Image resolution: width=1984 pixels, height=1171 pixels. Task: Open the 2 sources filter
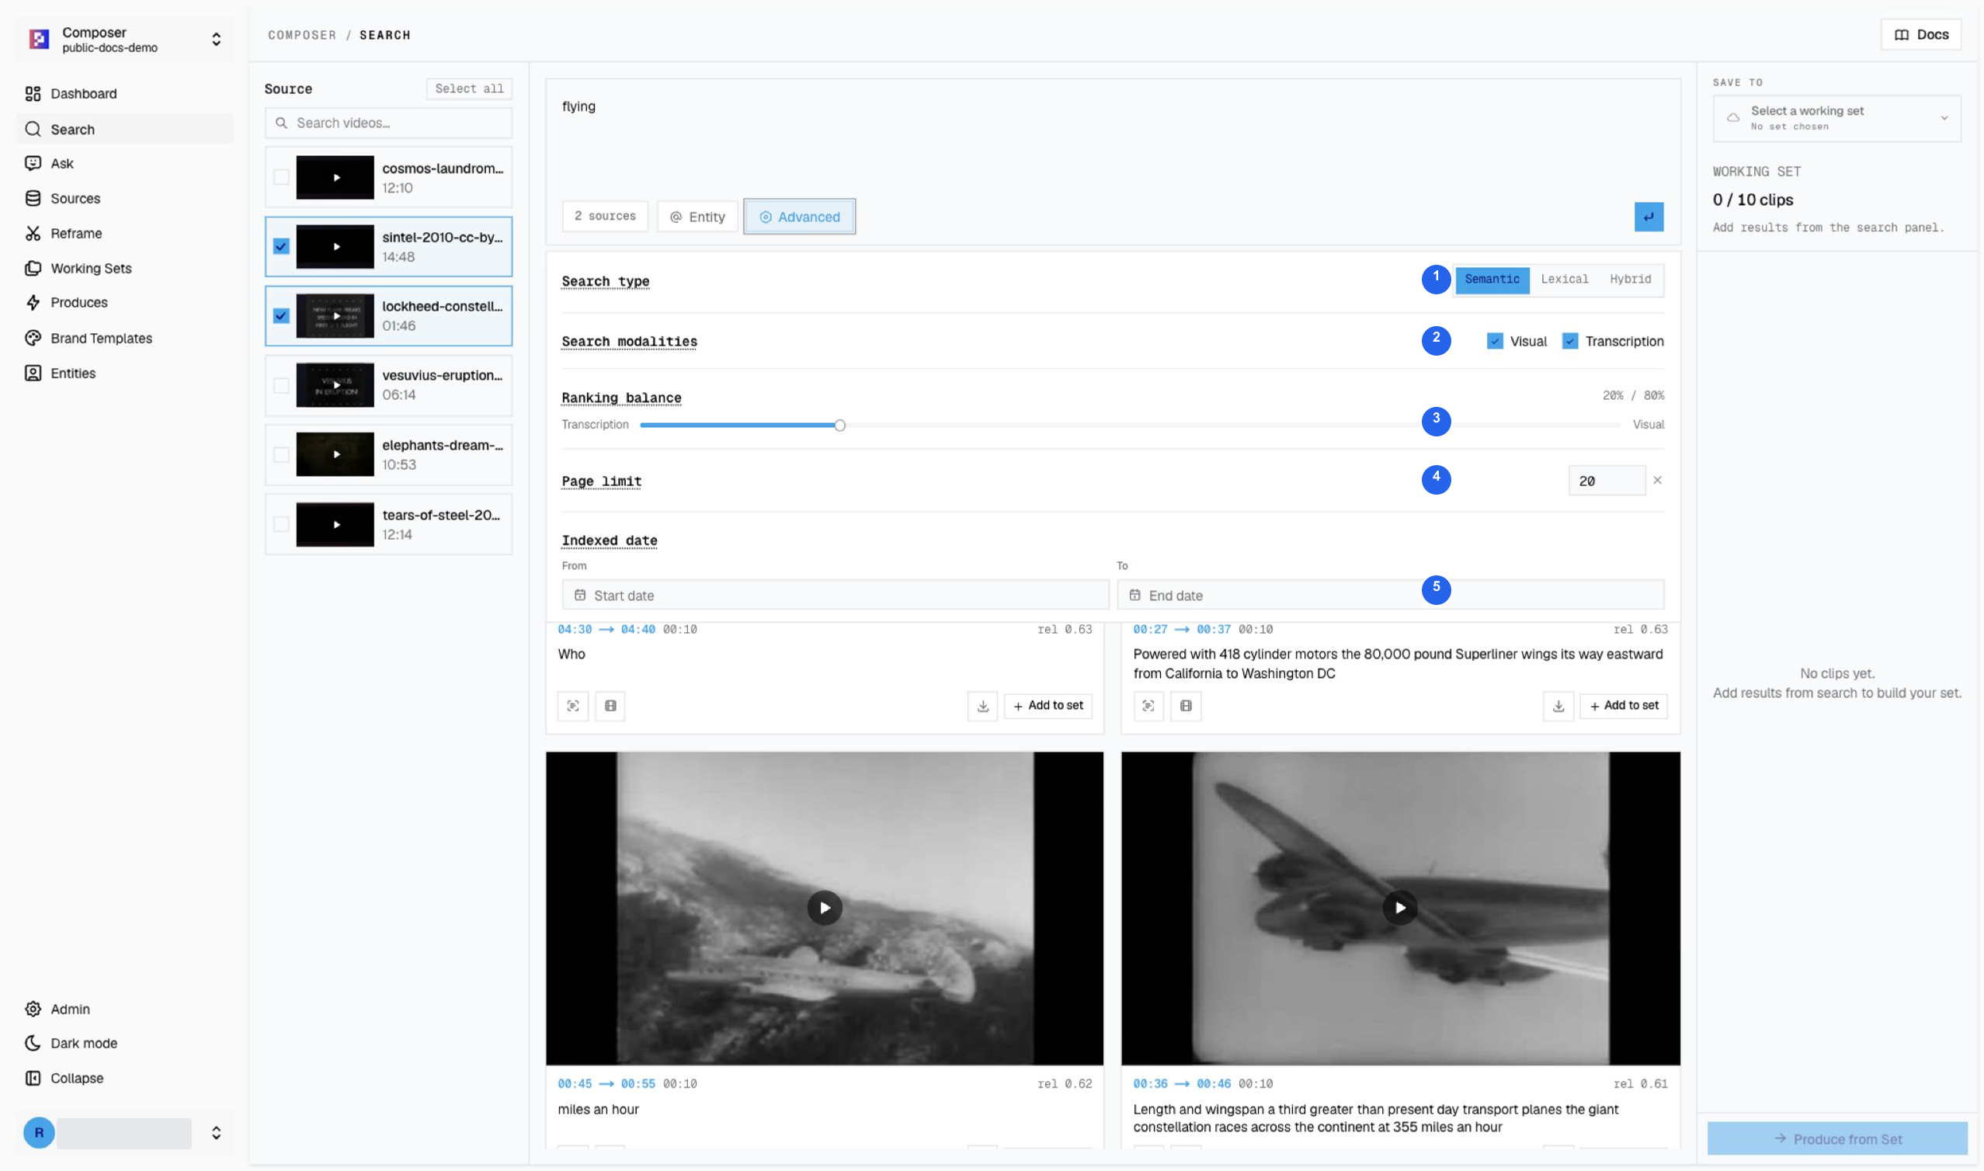(x=605, y=216)
